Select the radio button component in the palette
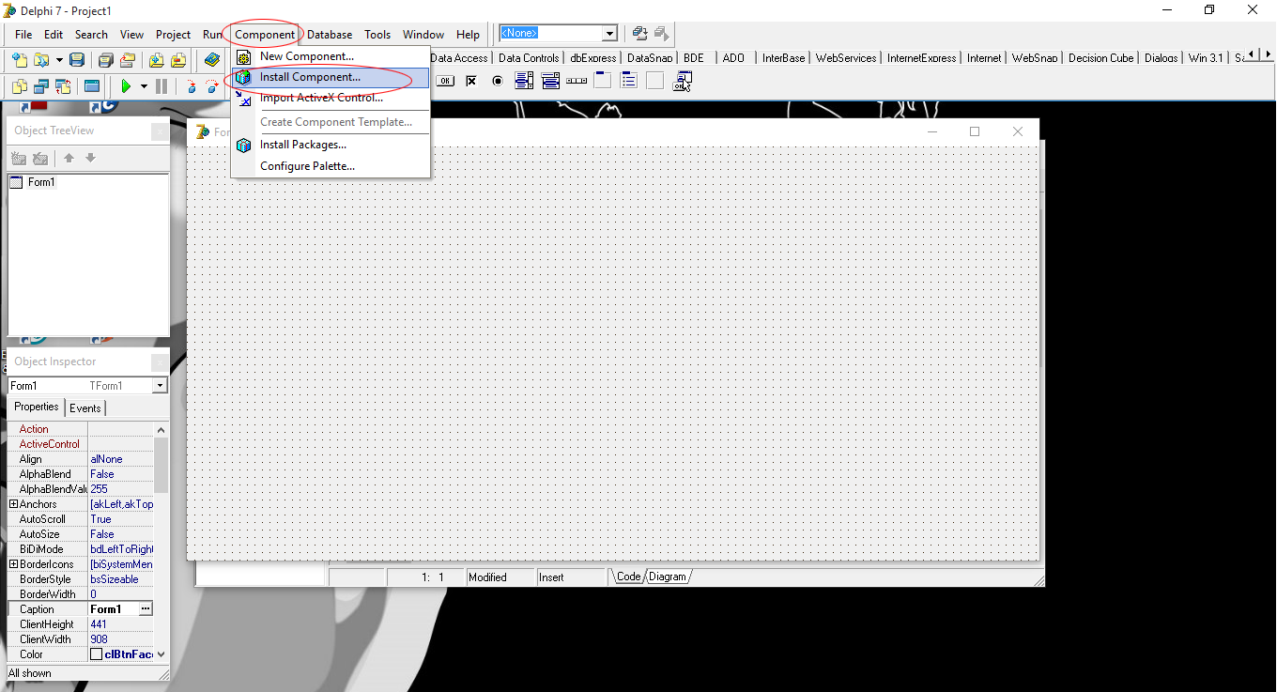1277x692 pixels. [498, 81]
